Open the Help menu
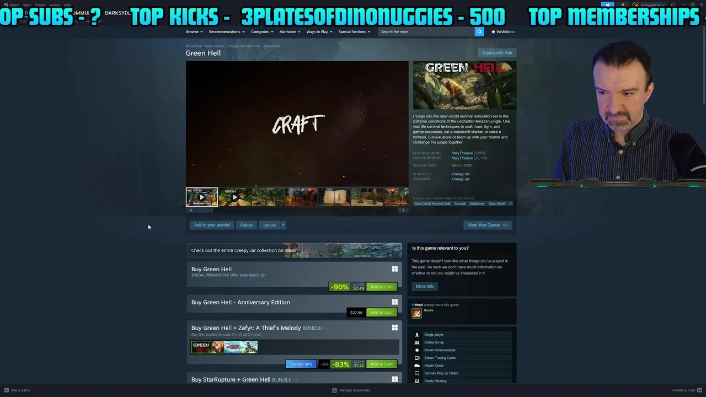The image size is (706, 397). [x=67, y=5]
